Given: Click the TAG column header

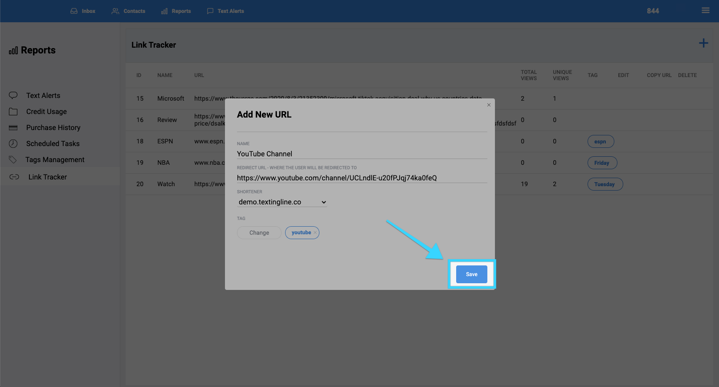Looking at the screenshot, I should tap(592, 75).
